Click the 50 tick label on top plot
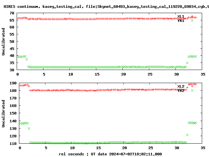 [x=12, y=42]
